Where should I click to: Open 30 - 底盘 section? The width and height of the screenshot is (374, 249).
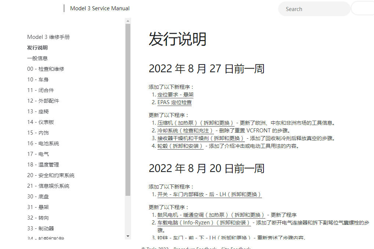coord(38,197)
